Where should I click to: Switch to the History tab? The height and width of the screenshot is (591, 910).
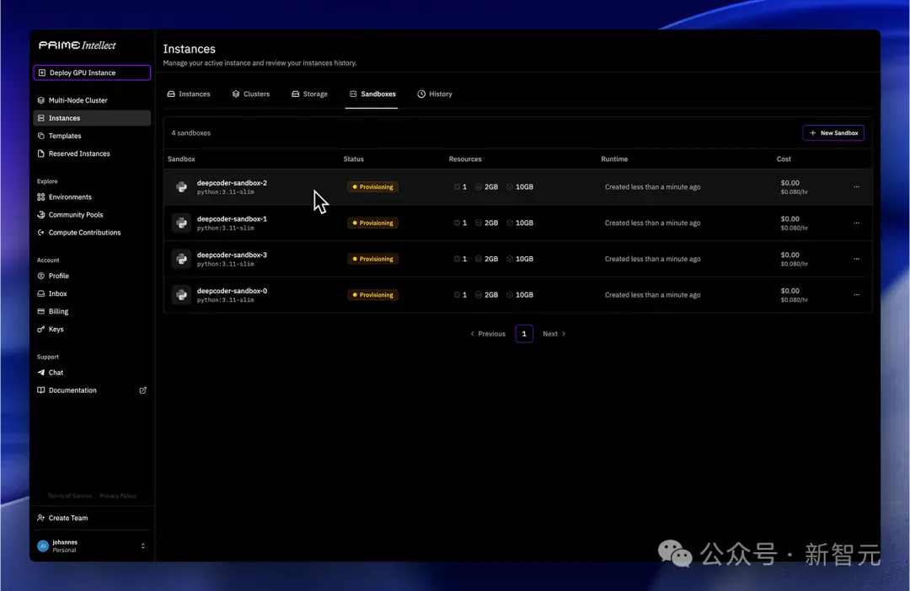click(x=435, y=94)
